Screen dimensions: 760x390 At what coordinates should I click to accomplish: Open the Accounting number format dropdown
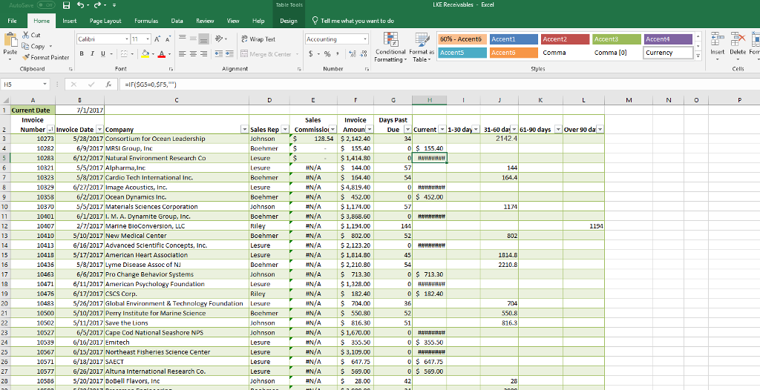(365, 39)
